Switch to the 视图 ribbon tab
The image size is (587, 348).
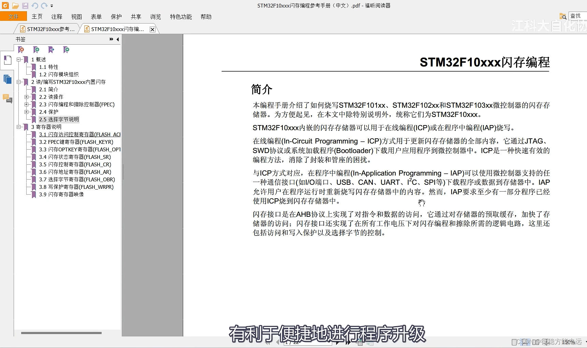pos(76,17)
